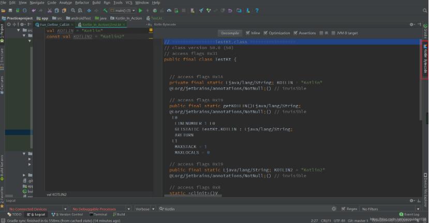Open the Version Control tool window
The image size is (429, 223).
click(x=67, y=214)
